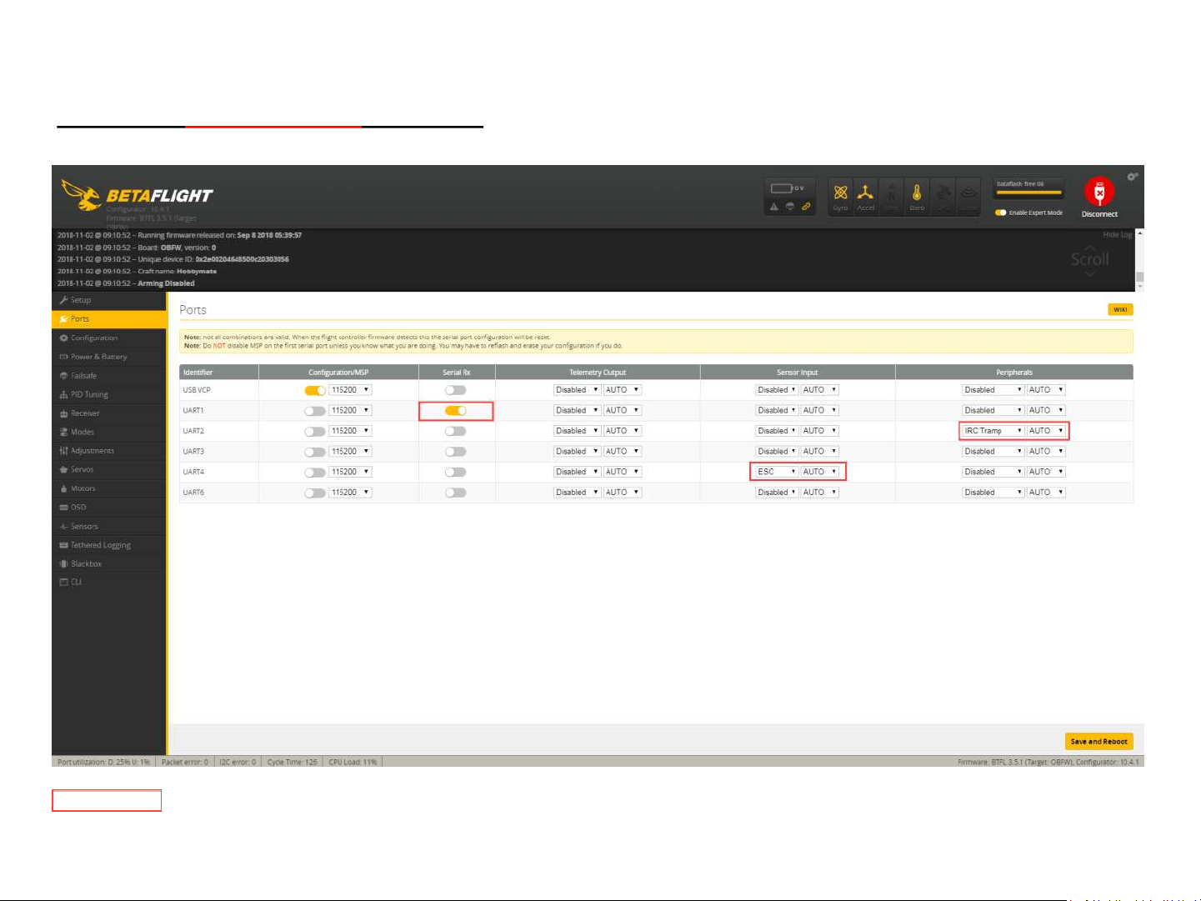Click the Tethered Logging icon
This screenshot has height=901, width=1201.
coord(63,545)
